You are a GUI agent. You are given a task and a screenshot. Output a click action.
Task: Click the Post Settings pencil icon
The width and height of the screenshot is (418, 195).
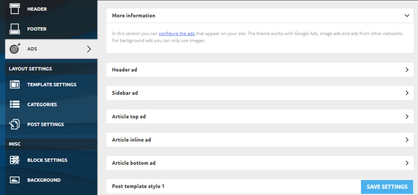(15, 124)
